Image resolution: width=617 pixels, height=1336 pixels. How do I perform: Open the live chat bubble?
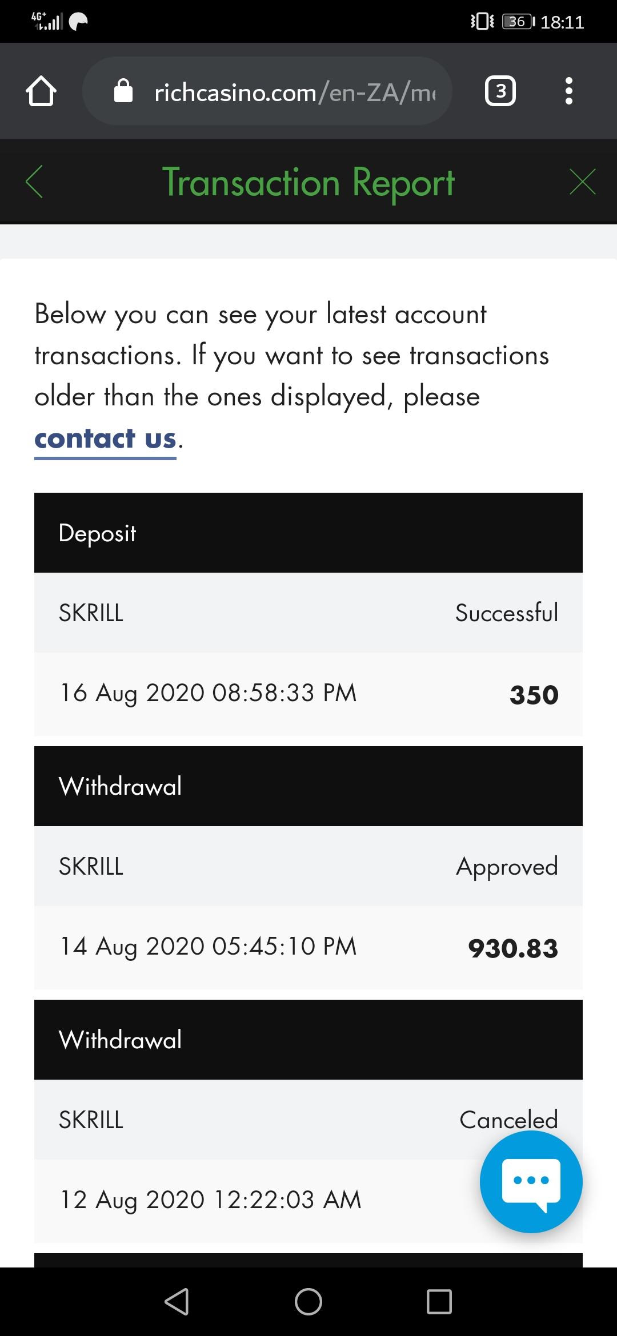click(531, 1181)
